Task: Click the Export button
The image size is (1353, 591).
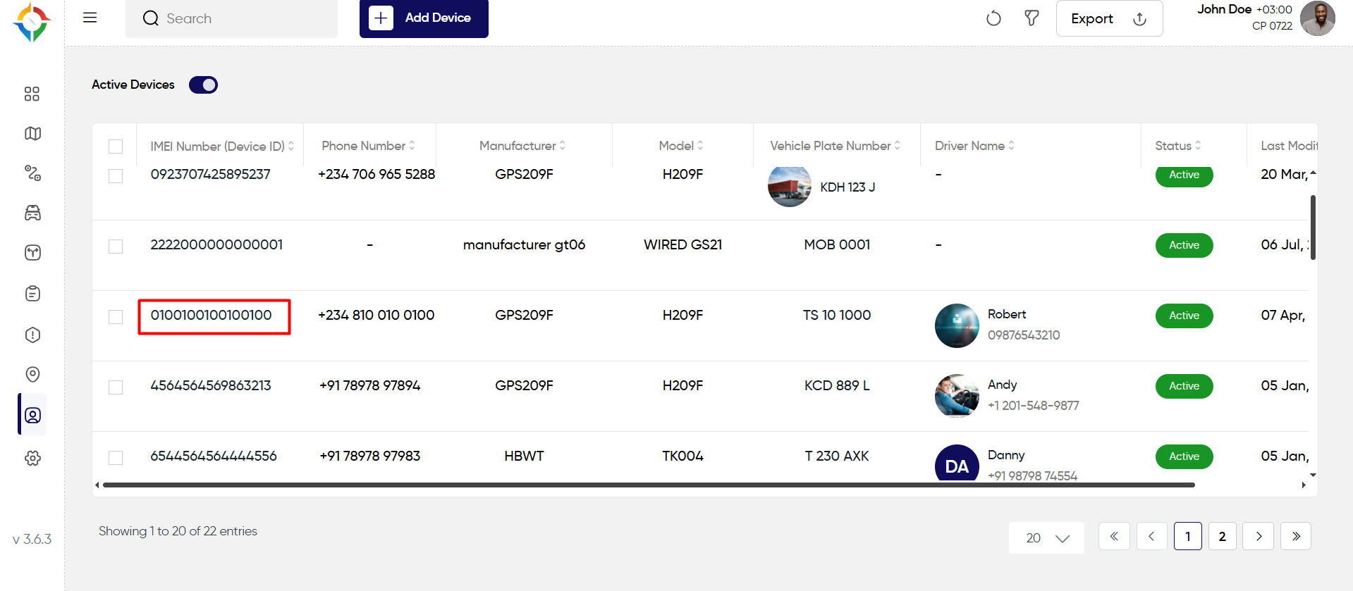Action: pos(1109,19)
